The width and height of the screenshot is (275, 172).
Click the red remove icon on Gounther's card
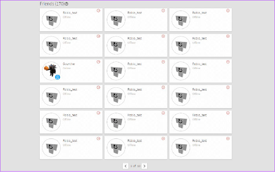click(98, 62)
